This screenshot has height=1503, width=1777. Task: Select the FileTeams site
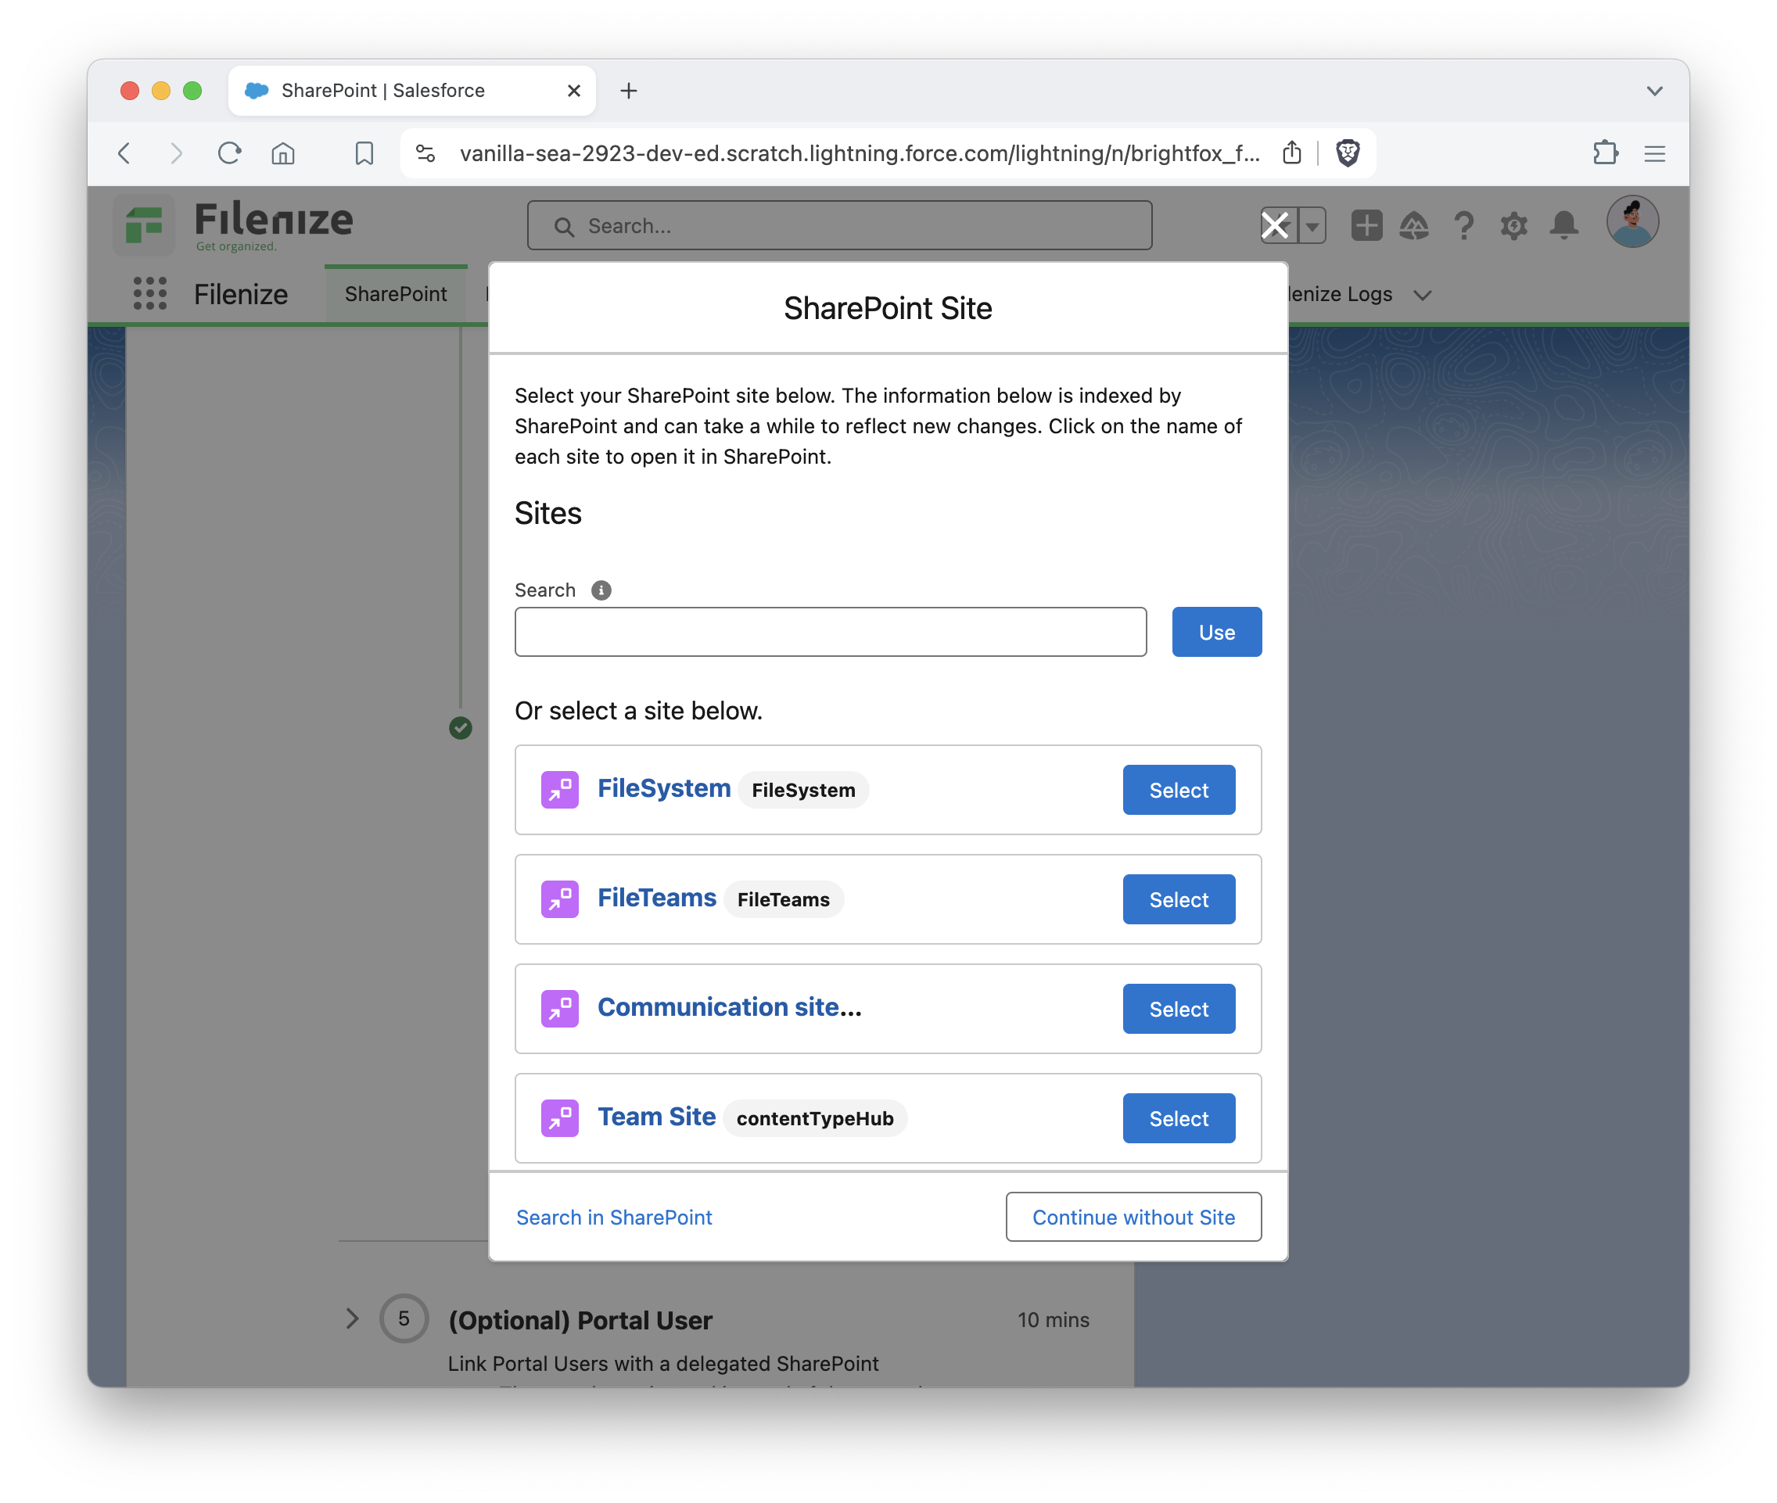click(x=1178, y=900)
